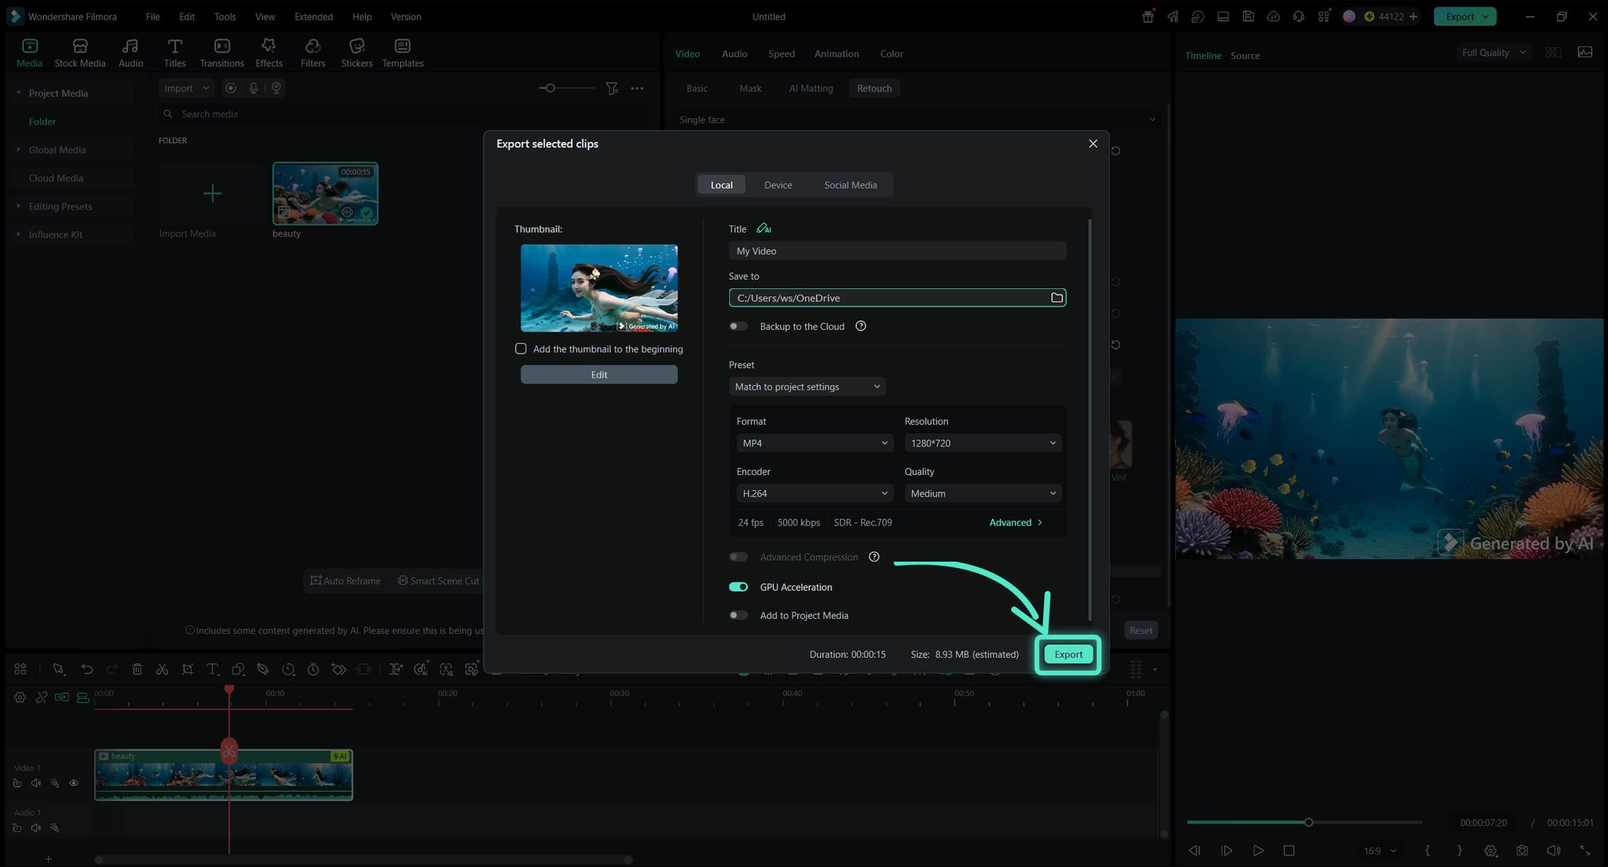1608x867 pixels.
Task: Open the Stickers panel
Action: coord(356,53)
